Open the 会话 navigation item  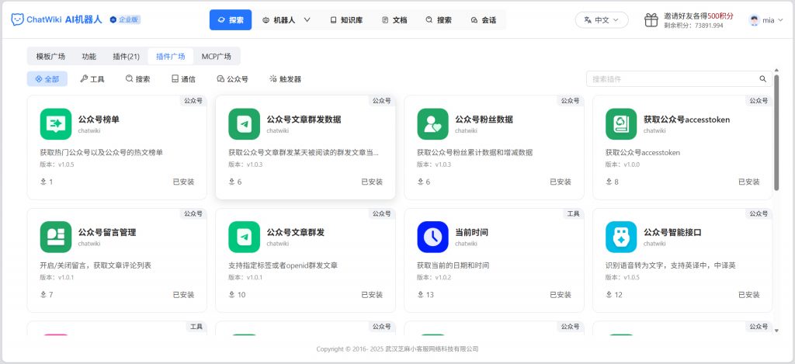(x=483, y=19)
